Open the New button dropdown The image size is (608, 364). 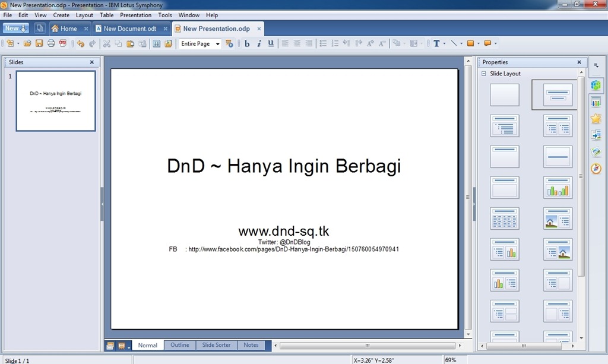click(15, 29)
